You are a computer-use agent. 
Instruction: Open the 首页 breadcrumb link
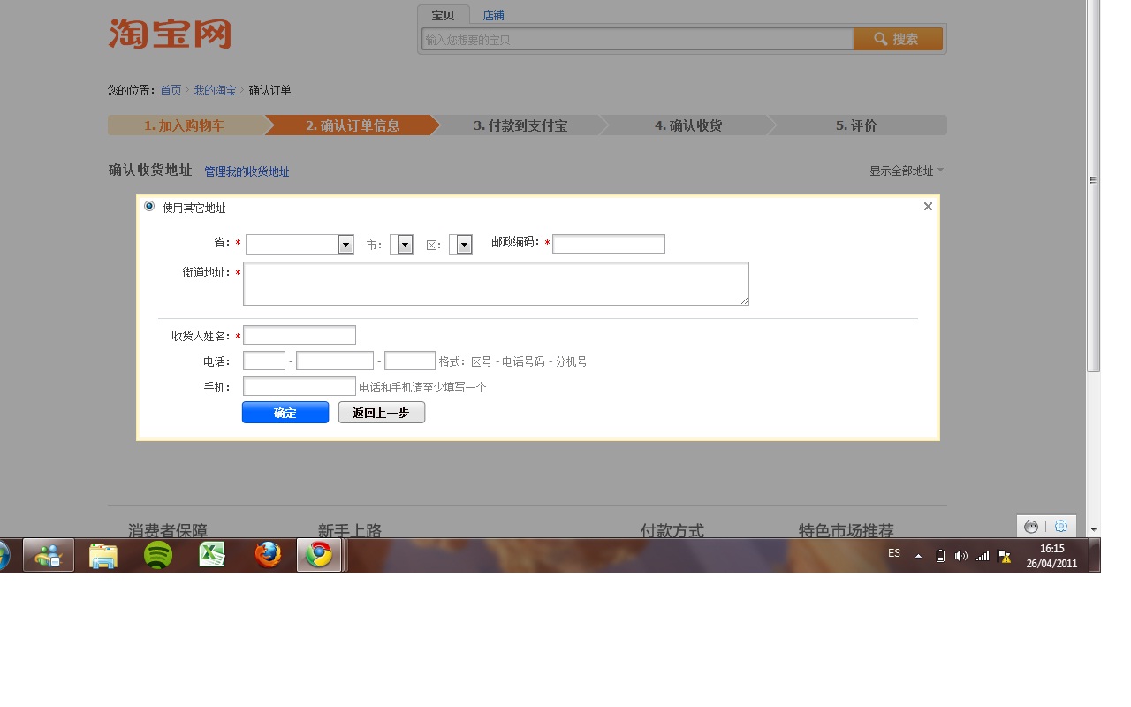[171, 90]
